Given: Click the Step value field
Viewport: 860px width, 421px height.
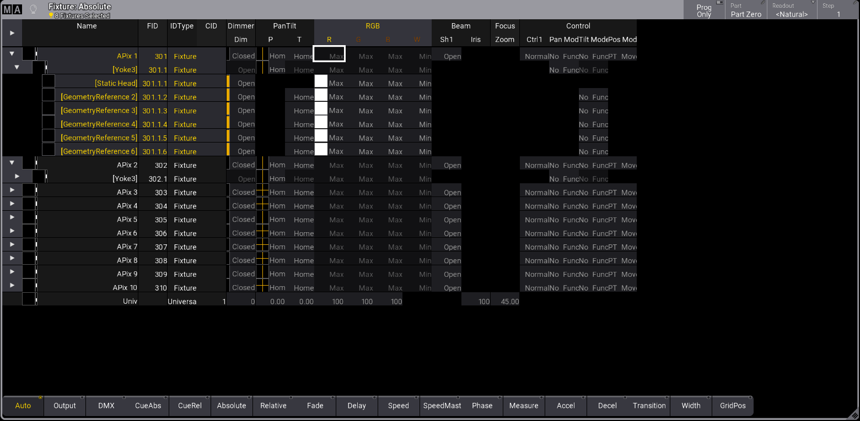Looking at the screenshot, I should (x=838, y=10).
